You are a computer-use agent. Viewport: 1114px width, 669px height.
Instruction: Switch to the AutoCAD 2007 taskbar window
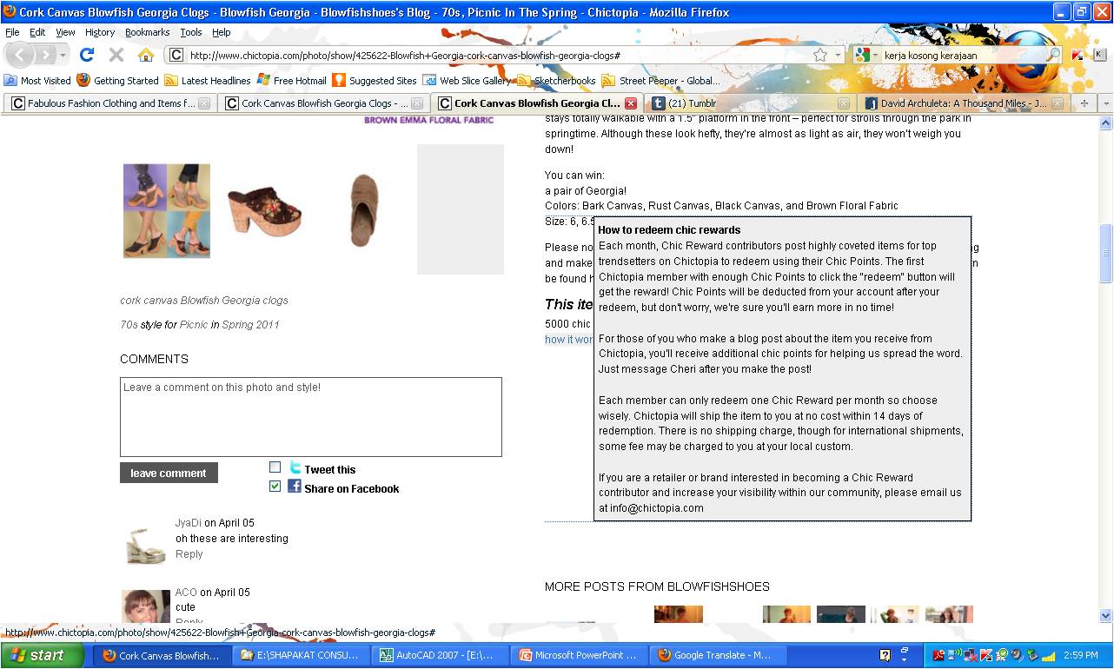click(441, 655)
